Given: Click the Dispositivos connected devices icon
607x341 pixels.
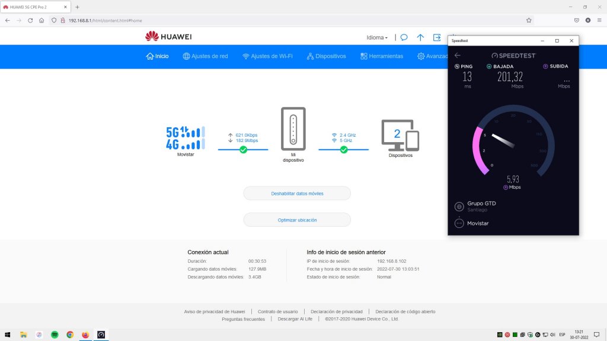Looking at the screenshot, I should coord(400,135).
